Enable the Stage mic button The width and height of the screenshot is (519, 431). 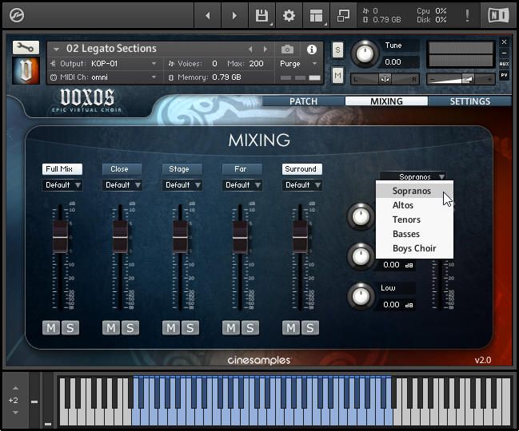182,169
